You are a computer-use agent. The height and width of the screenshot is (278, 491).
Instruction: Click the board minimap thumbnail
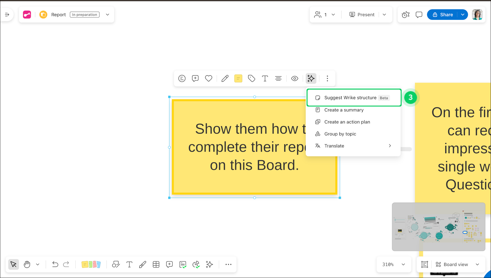click(x=438, y=227)
